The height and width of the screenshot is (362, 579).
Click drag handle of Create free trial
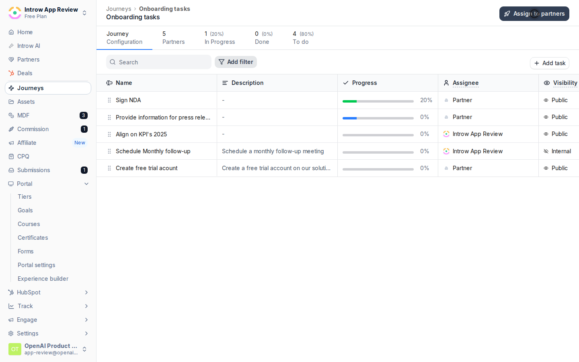tap(109, 168)
